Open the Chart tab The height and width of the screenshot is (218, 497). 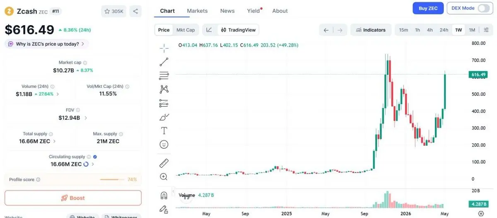(x=167, y=11)
